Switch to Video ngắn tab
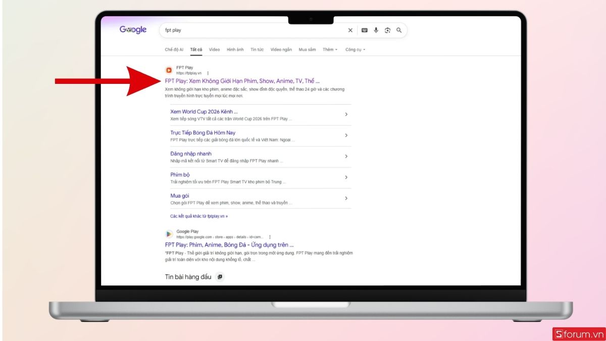This screenshot has height=341, width=606. click(281, 50)
